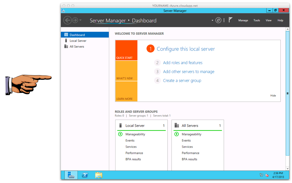This screenshot has width=292, height=183.
Task: Open the navigation history dropdown arrow
Action: [80, 20]
